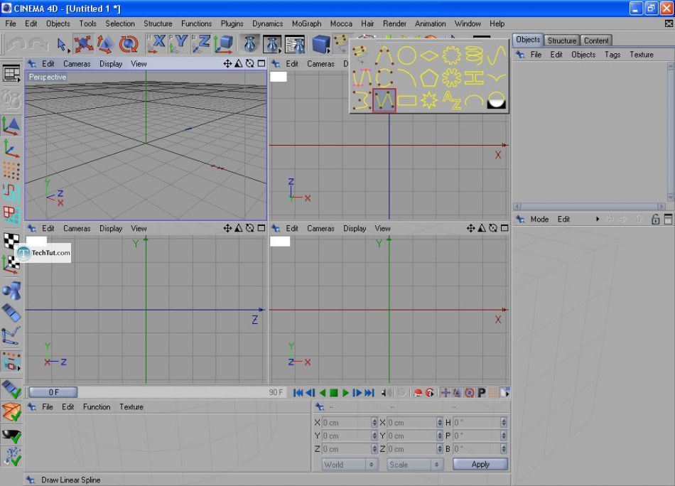This screenshot has height=486, width=675.
Task: Switch to the Structure tab
Action: click(562, 40)
